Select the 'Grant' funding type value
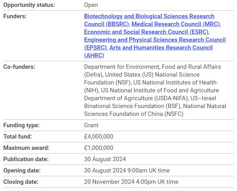The height and width of the screenshot is (191, 237). [x=91, y=125]
